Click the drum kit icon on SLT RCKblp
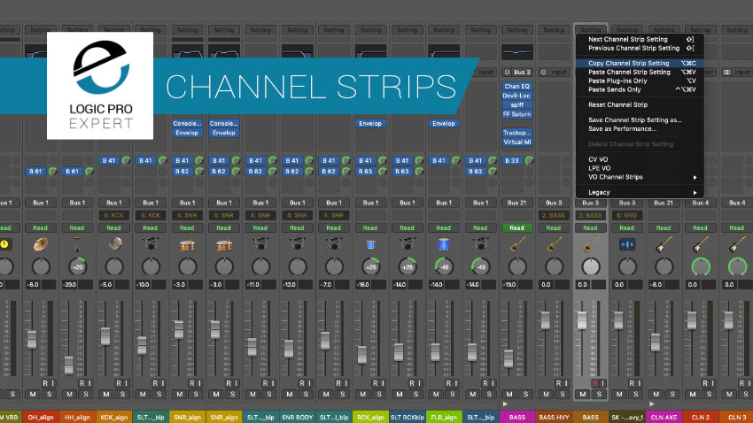This screenshot has width=753, height=423. coord(408,244)
